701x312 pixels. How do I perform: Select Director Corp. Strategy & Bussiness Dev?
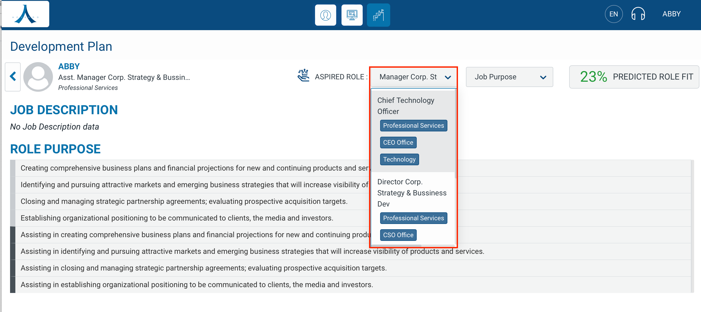(411, 193)
